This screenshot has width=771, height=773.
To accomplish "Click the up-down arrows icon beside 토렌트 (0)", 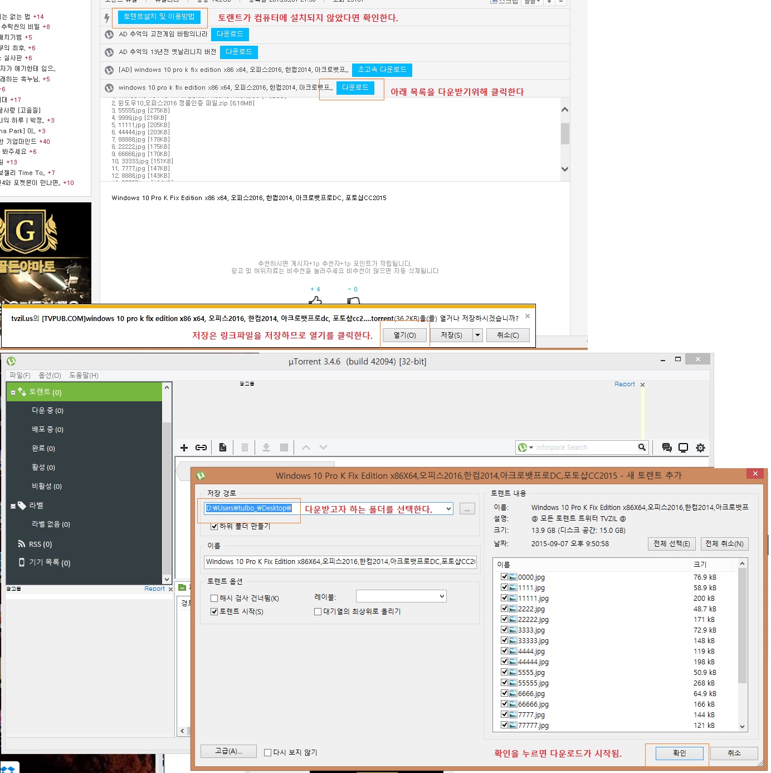I will 22,392.
